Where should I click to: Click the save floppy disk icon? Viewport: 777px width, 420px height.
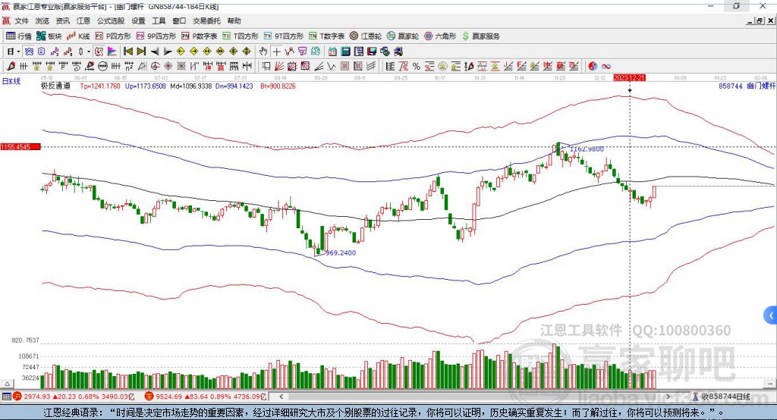pos(372,52)
